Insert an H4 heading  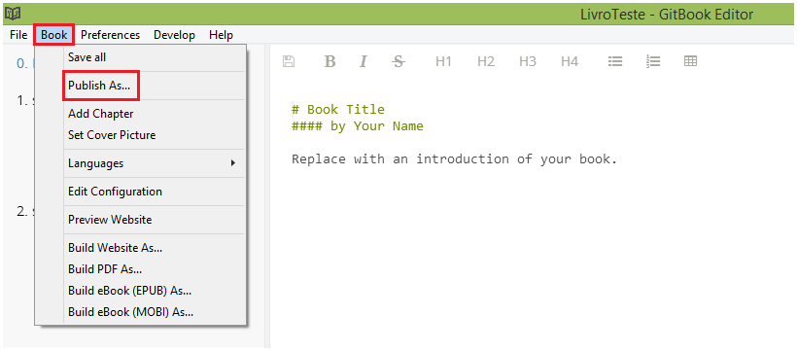[x=570, y=61]
